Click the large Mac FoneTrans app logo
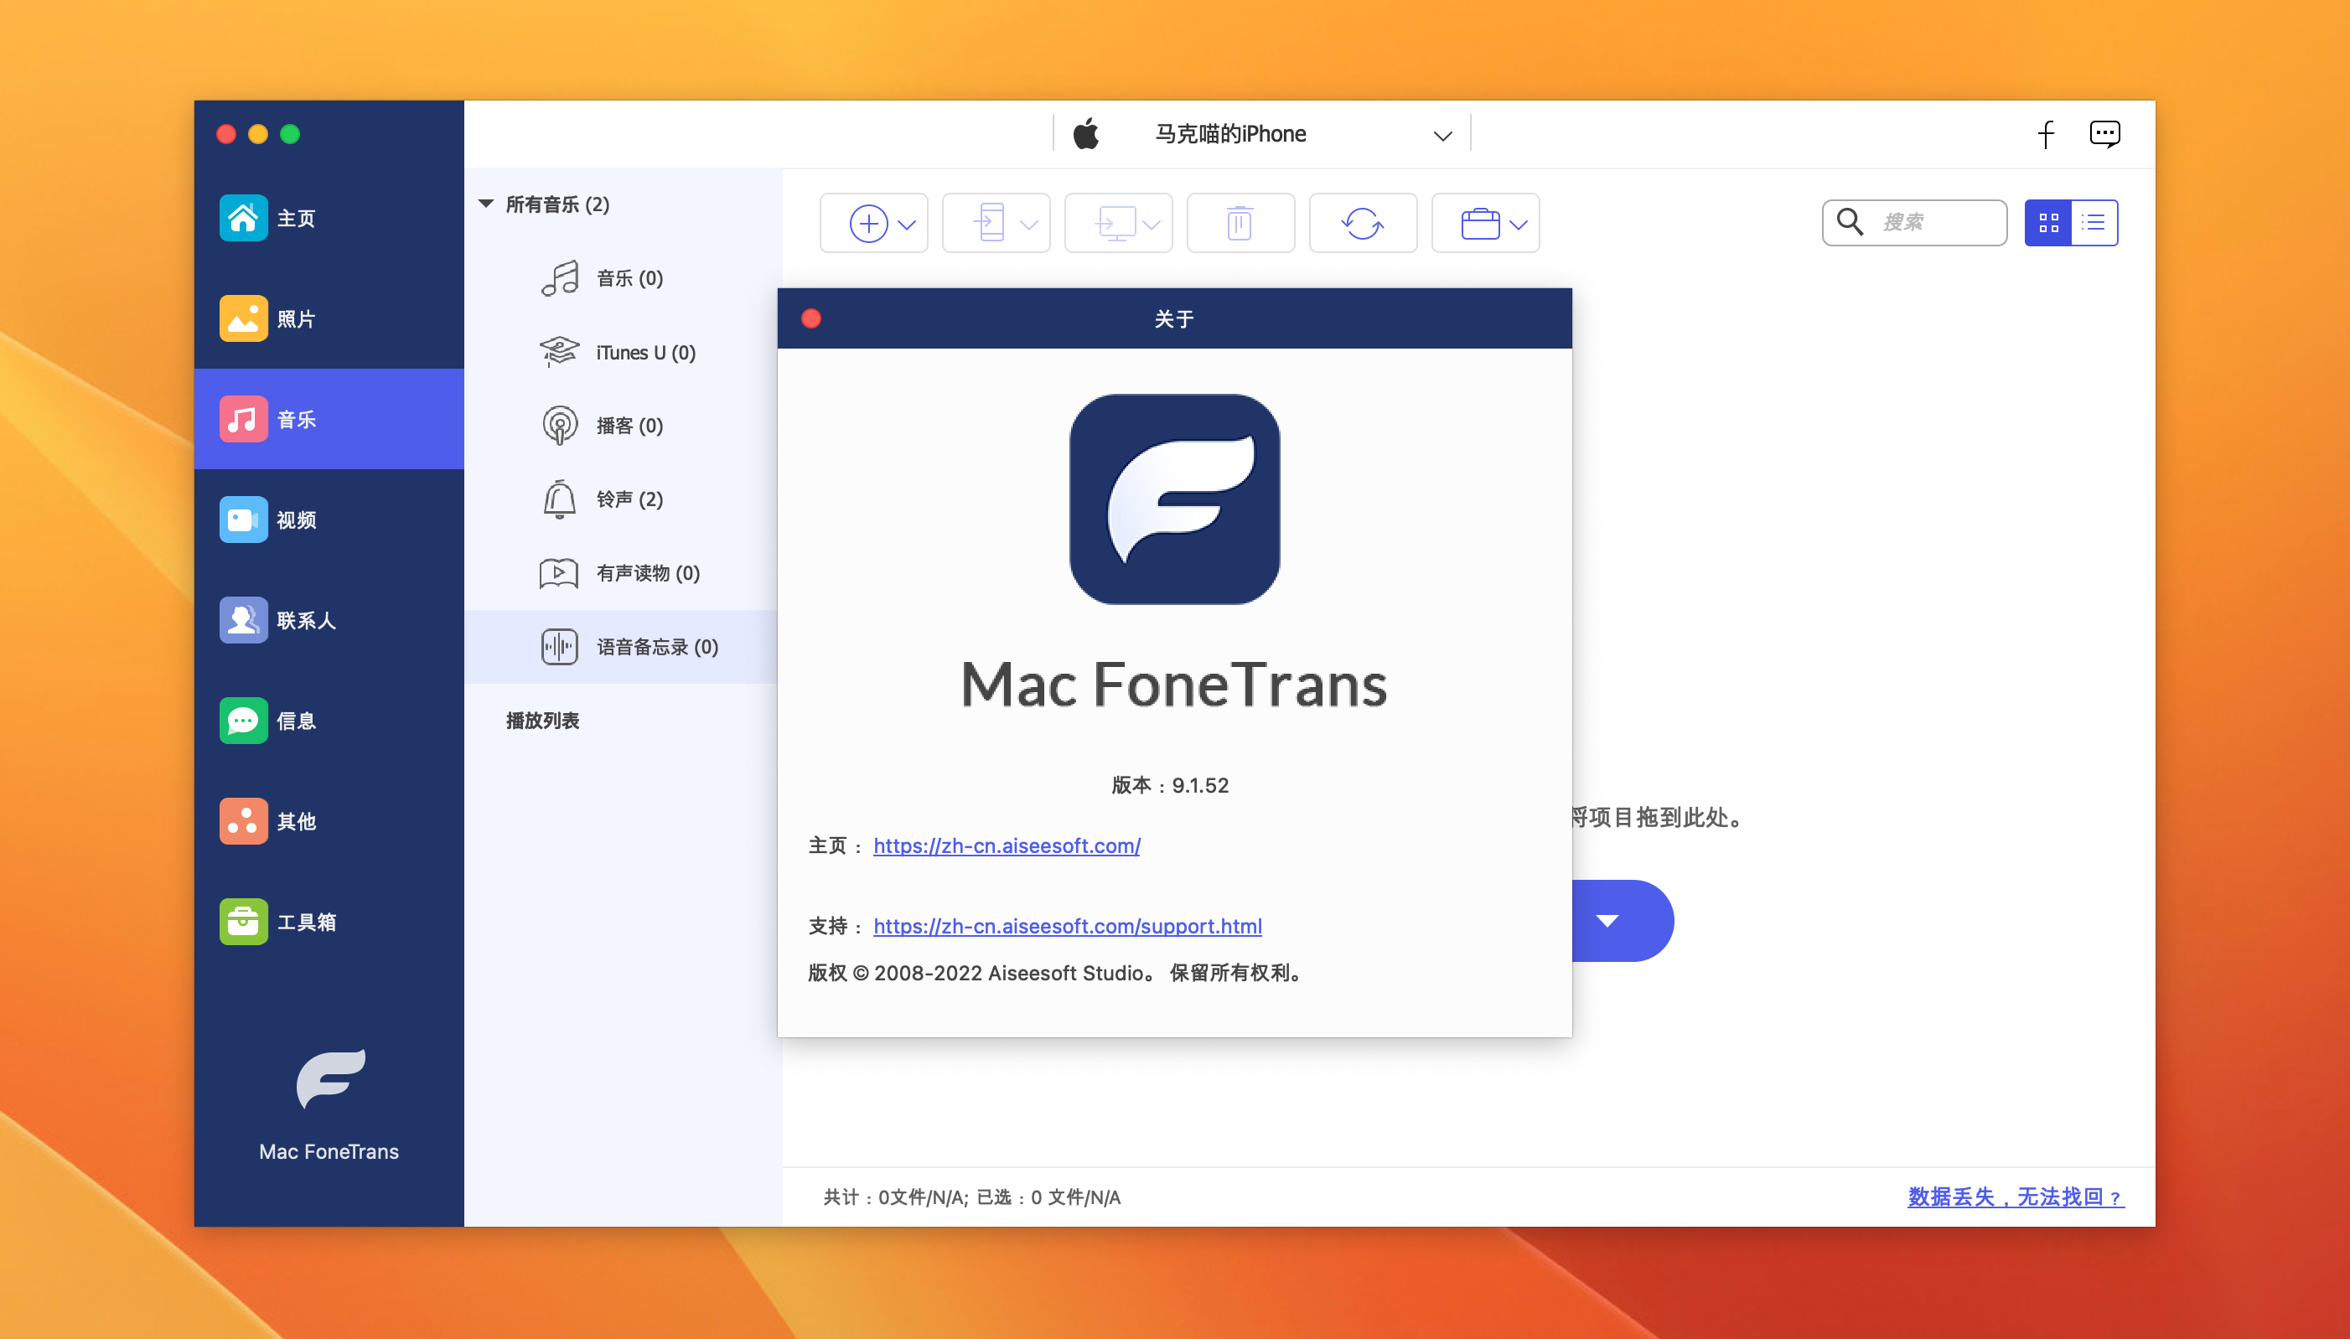This screenshot has height=1339, width=2350. coord(1174,499)
